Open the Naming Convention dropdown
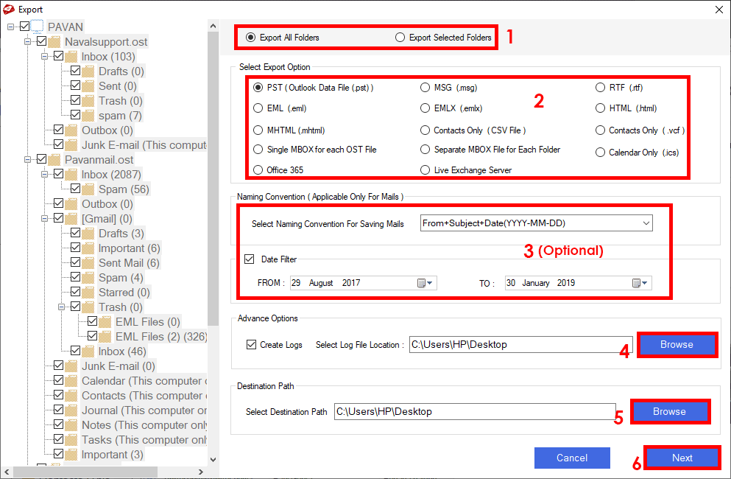Viewport: 731px width, 479px height. pos(646,223)
